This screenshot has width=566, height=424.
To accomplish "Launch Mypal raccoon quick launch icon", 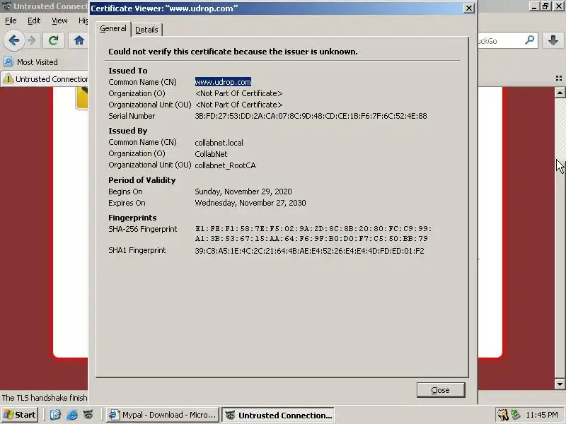I will [x=88, y=415].
